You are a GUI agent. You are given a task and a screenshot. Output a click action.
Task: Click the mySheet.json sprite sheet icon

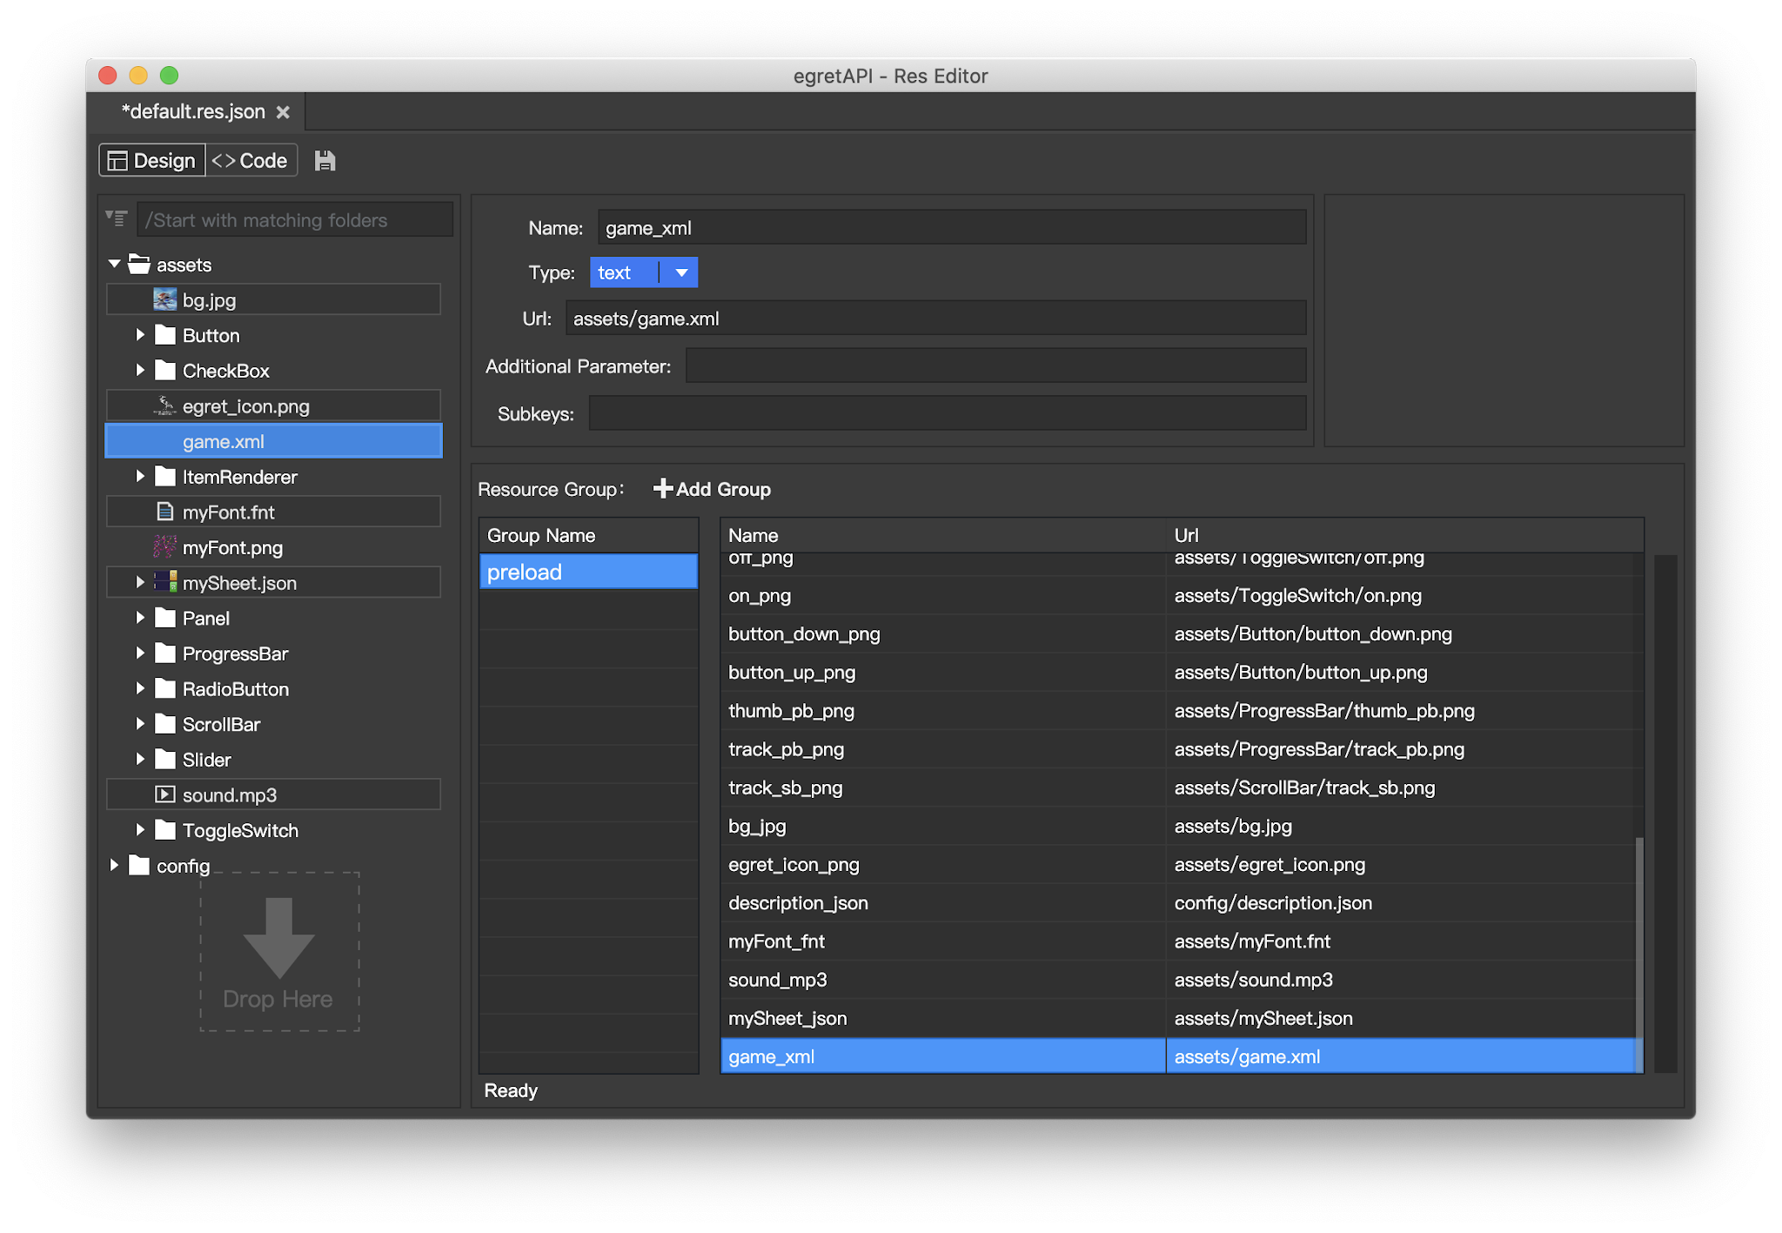(164, 582)
